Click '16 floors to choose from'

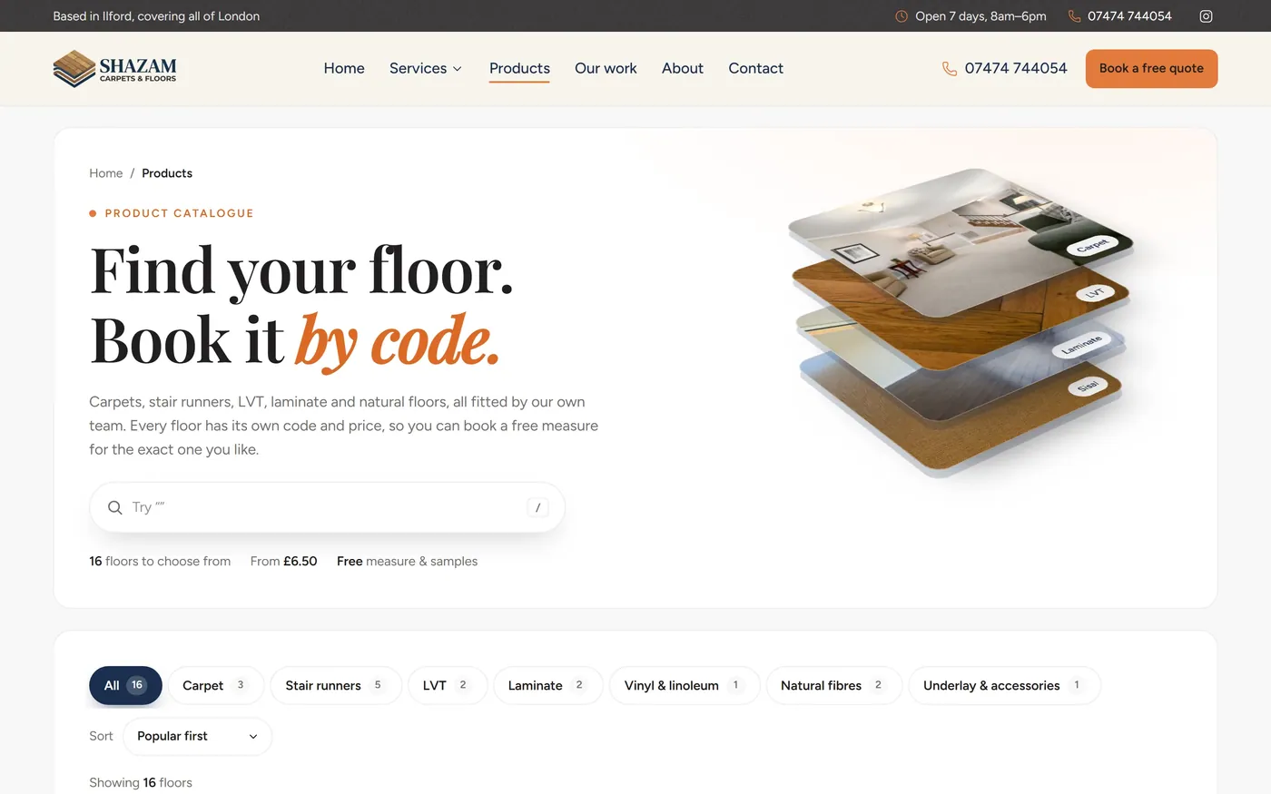(160, 562)
